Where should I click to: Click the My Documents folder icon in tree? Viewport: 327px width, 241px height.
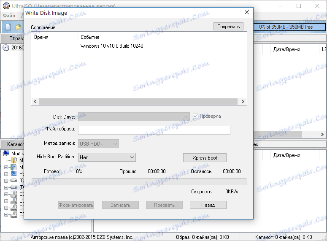tap(14, 160)
